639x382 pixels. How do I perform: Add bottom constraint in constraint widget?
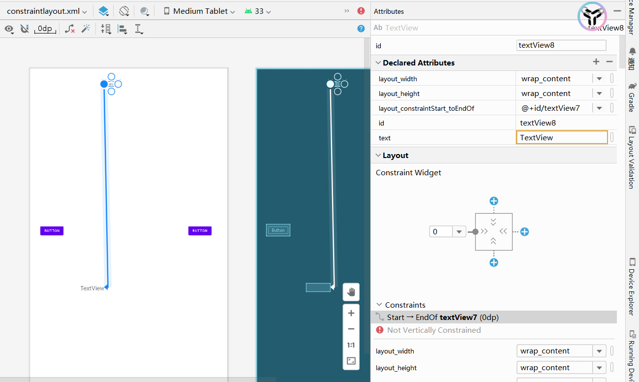[x=494, y=262]
